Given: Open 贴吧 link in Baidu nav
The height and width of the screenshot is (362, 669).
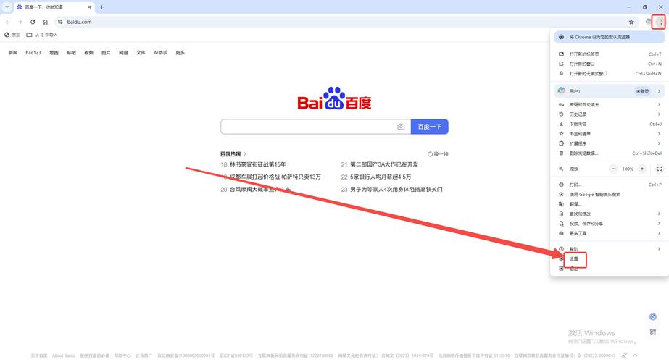Looking at the screenshot, I should pyautogui.click(x=71, y=53).
